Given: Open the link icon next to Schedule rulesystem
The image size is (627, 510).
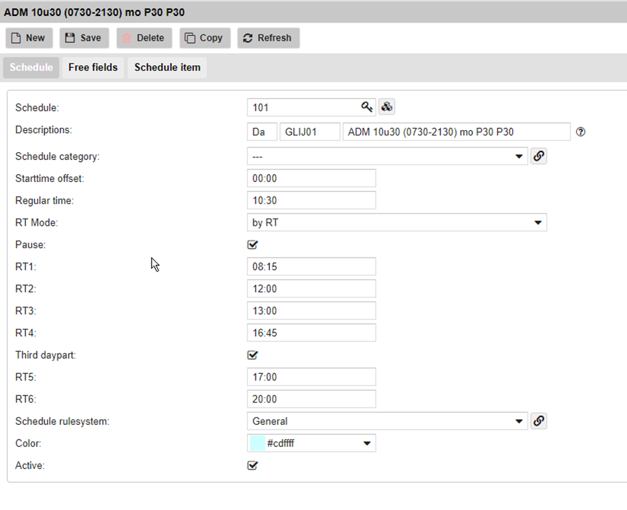Looking at the screenshot, I should pyautogui.click(x=539, y=421).
